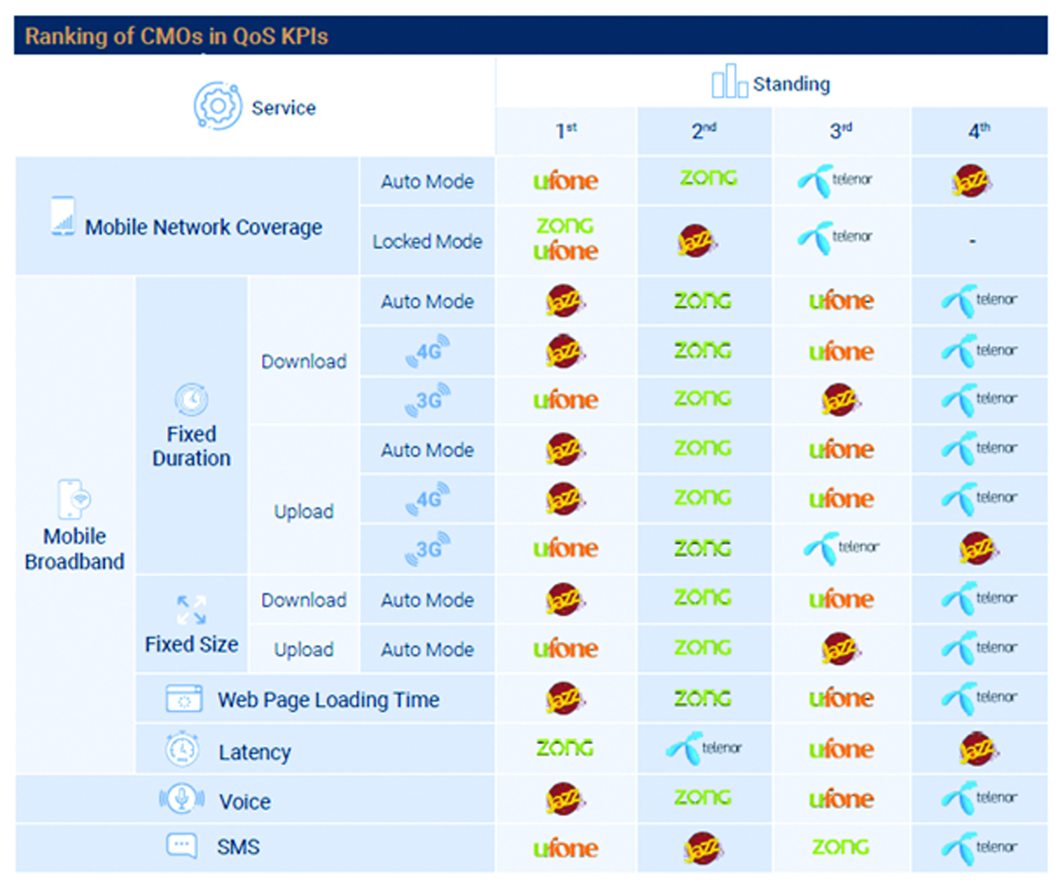Select the Ufone logo in the Voice row
The width and height of the screenshot is (1064, 893).
tap(841, 799)
